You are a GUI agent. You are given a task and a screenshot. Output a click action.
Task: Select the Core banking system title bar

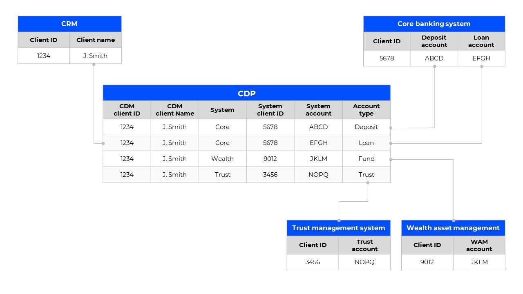tap(434, 24)
